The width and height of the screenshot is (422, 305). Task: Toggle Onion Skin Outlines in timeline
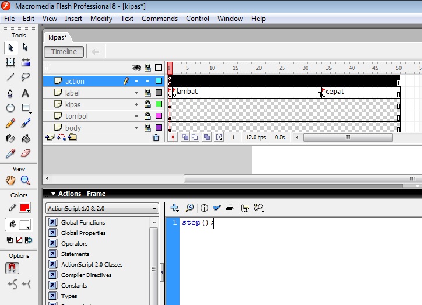tap(195, 137)
